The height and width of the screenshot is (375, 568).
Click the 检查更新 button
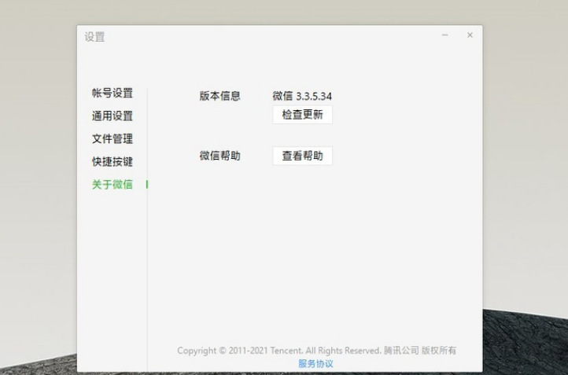pos(302,115)
